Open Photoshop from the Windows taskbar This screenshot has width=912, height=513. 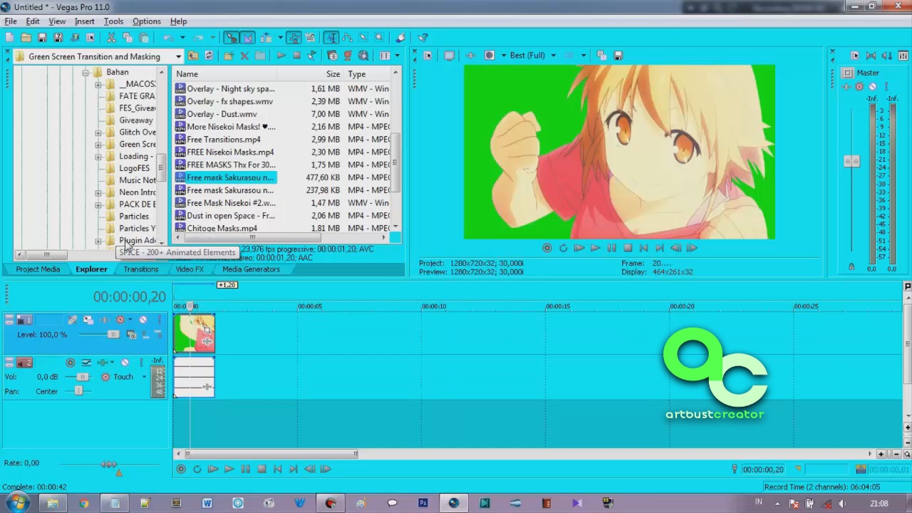[x=423, y=504]
